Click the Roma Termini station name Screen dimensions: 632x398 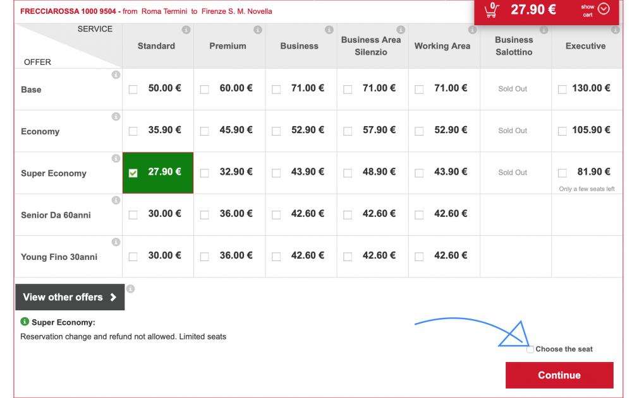[x=164, y=11]
